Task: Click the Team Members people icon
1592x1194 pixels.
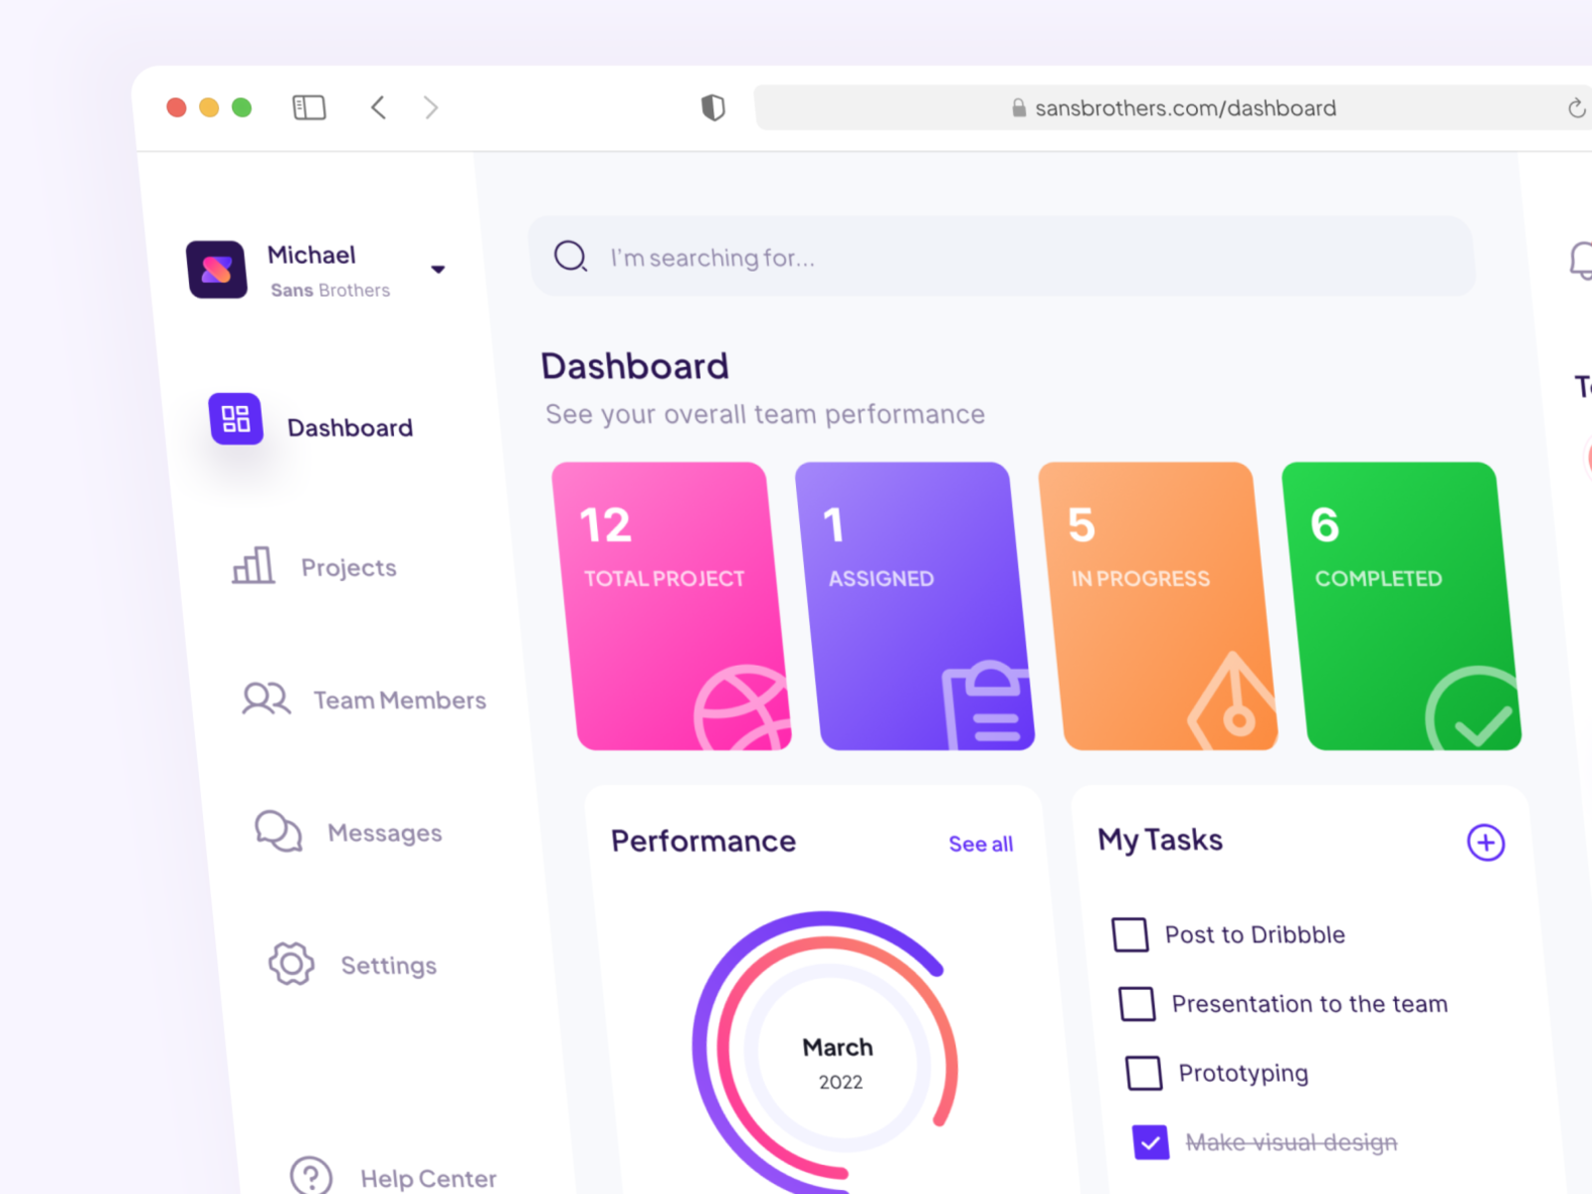Action: [266, 698]
